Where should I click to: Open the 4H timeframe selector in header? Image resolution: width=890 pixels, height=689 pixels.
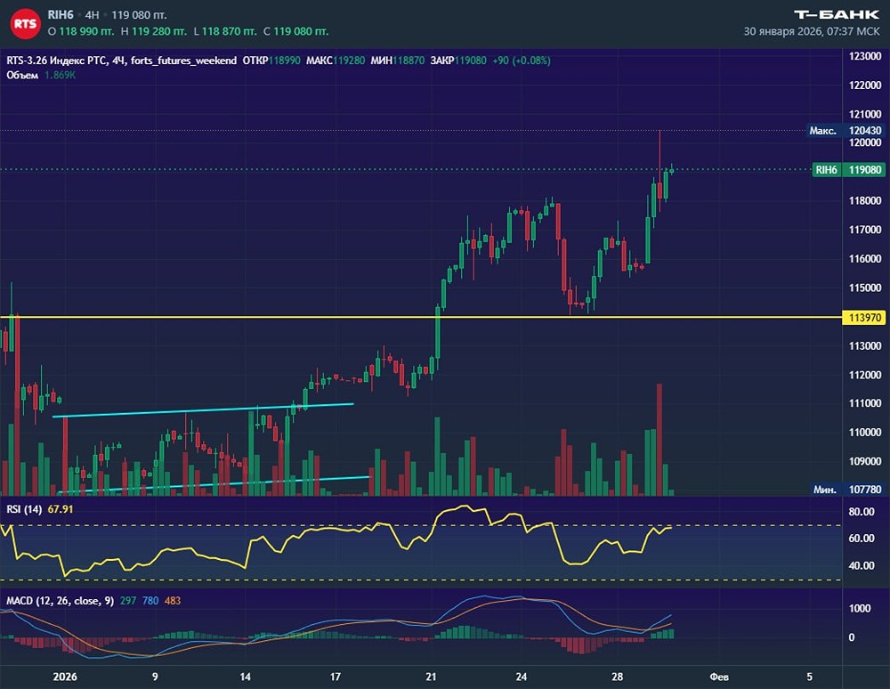92,15
